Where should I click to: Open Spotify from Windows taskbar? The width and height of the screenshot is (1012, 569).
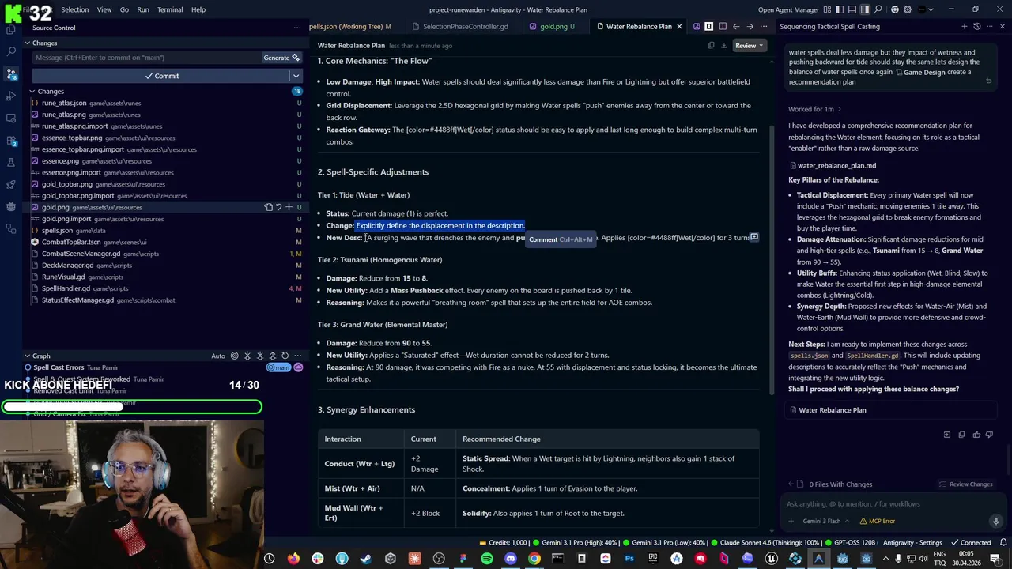point(486,559)
